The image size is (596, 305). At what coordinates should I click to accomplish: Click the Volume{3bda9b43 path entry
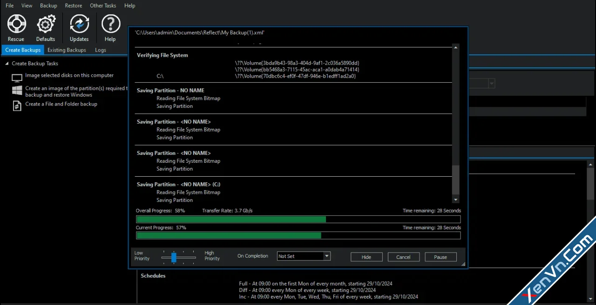pos(297,63)
